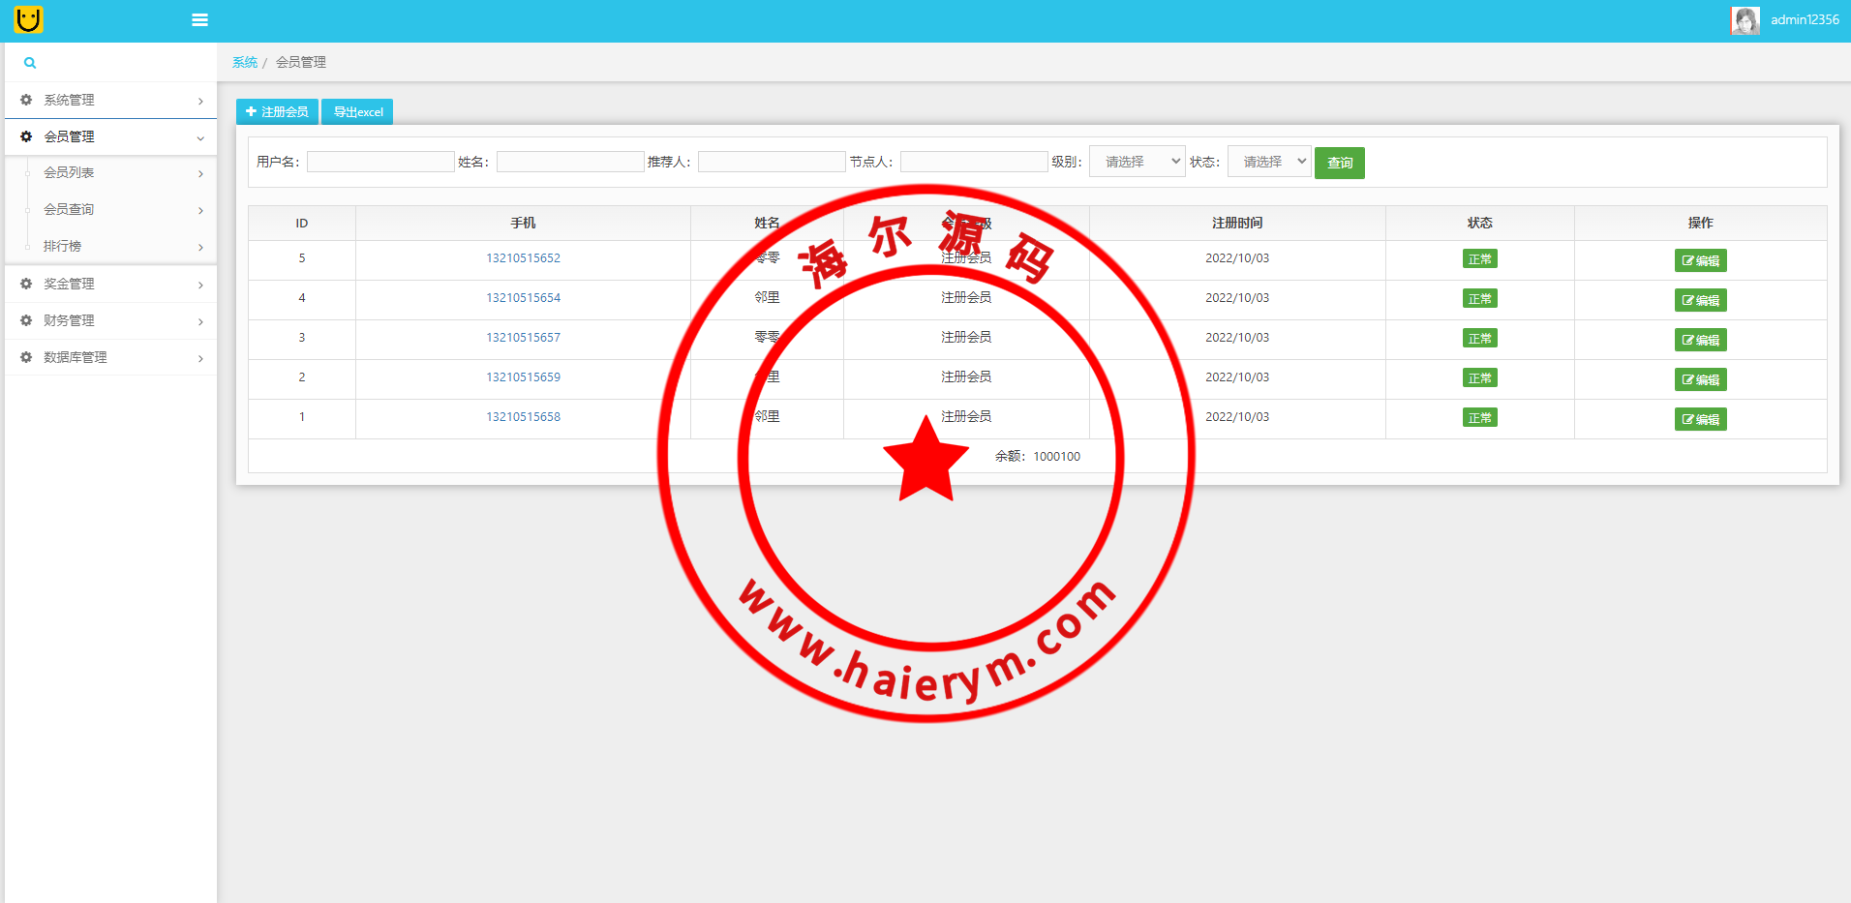Screen dimensions: 1851x903
Task: Toggle the hamburger sidebar menu icon
Action: coord(199,20)
